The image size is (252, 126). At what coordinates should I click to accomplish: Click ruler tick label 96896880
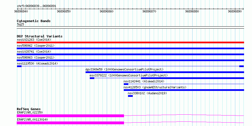coord(192,11)
